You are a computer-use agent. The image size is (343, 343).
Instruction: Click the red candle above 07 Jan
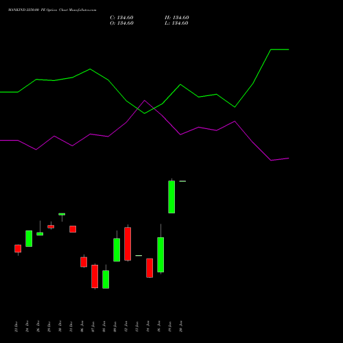tap(95, 276)
